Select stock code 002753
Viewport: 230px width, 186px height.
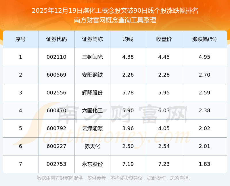(56, 164)
